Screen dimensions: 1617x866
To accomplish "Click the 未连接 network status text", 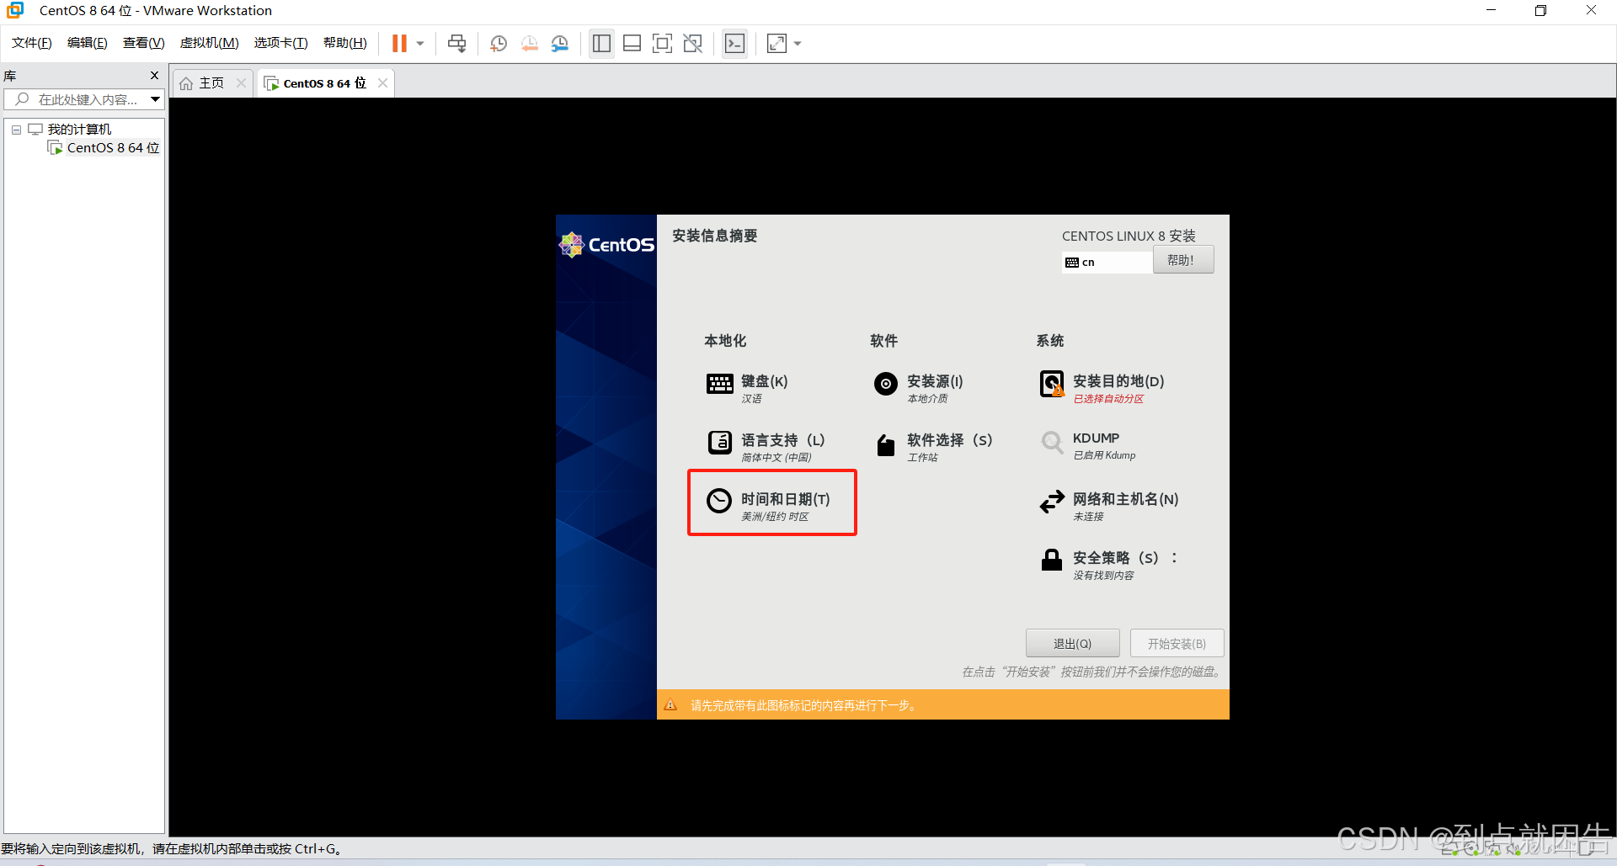I will 1088,517.
